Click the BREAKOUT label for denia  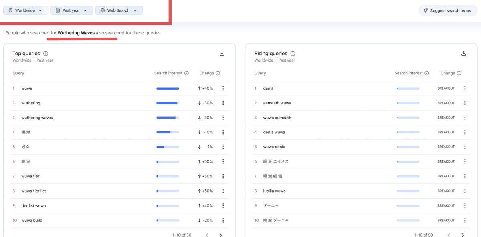click(446, 88)
